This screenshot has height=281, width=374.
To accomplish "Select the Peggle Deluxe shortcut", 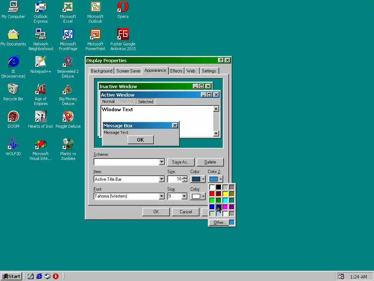I will (x=68, y=120).
